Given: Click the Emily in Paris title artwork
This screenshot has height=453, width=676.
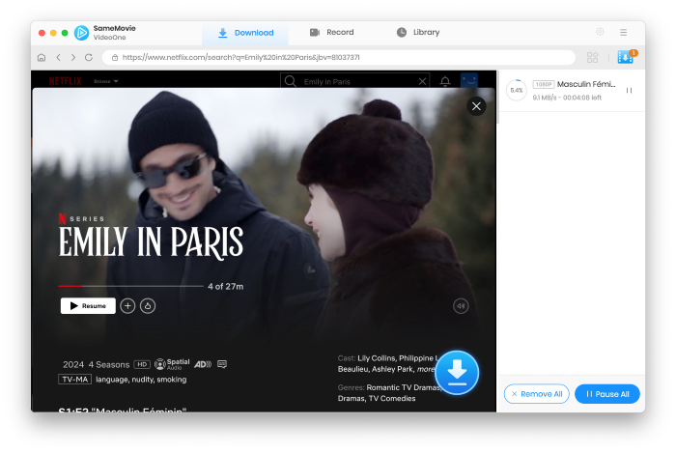Looking at the screenshot, I should [x=151, y=241].
